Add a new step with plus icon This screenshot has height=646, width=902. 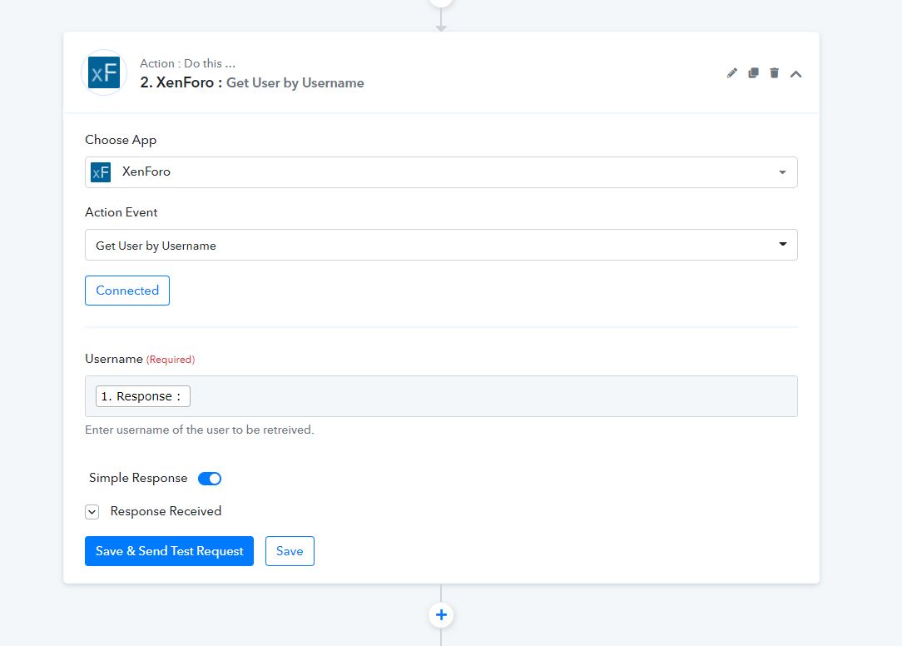click(x=441, y=615)
